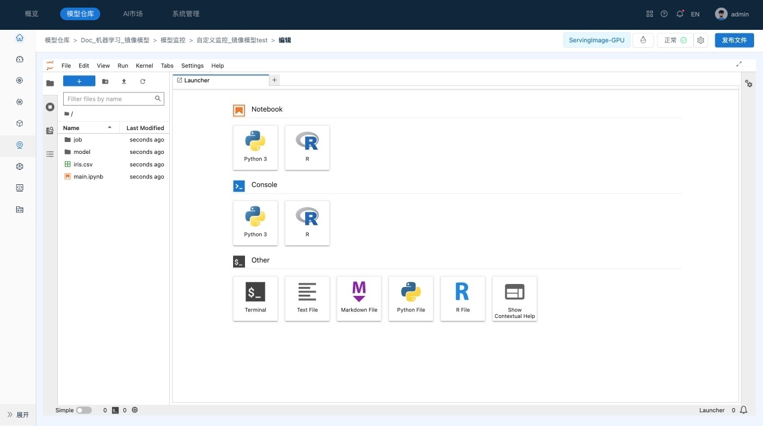This screenshot has width=763, height=426.
Task: Launch an R console
Action: [307, 223]
